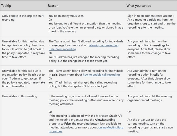Click 'If the meeting organizer isn't allowed to record' text

pyautogui.click(x=83, y=96)
